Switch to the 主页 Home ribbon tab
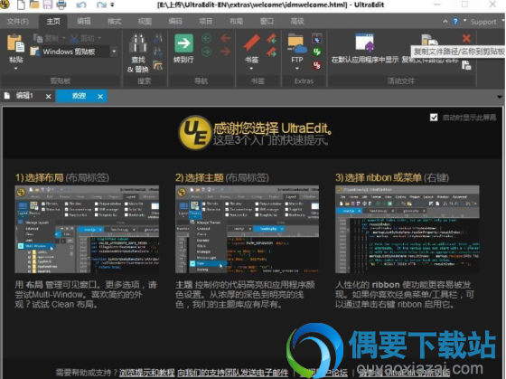506x379 pixels. pyautogui.click(x=53, y=22)
